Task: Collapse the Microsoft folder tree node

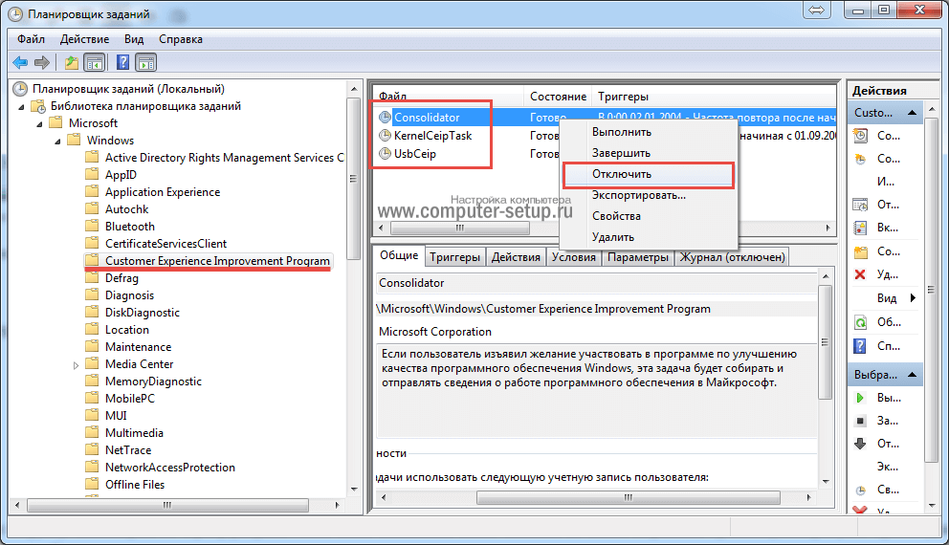Action: 39,123
